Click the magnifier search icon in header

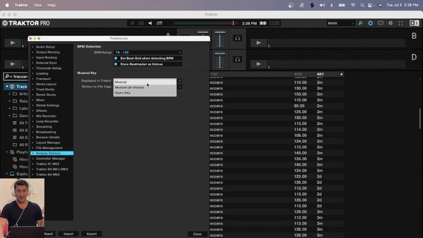(360, 23)
